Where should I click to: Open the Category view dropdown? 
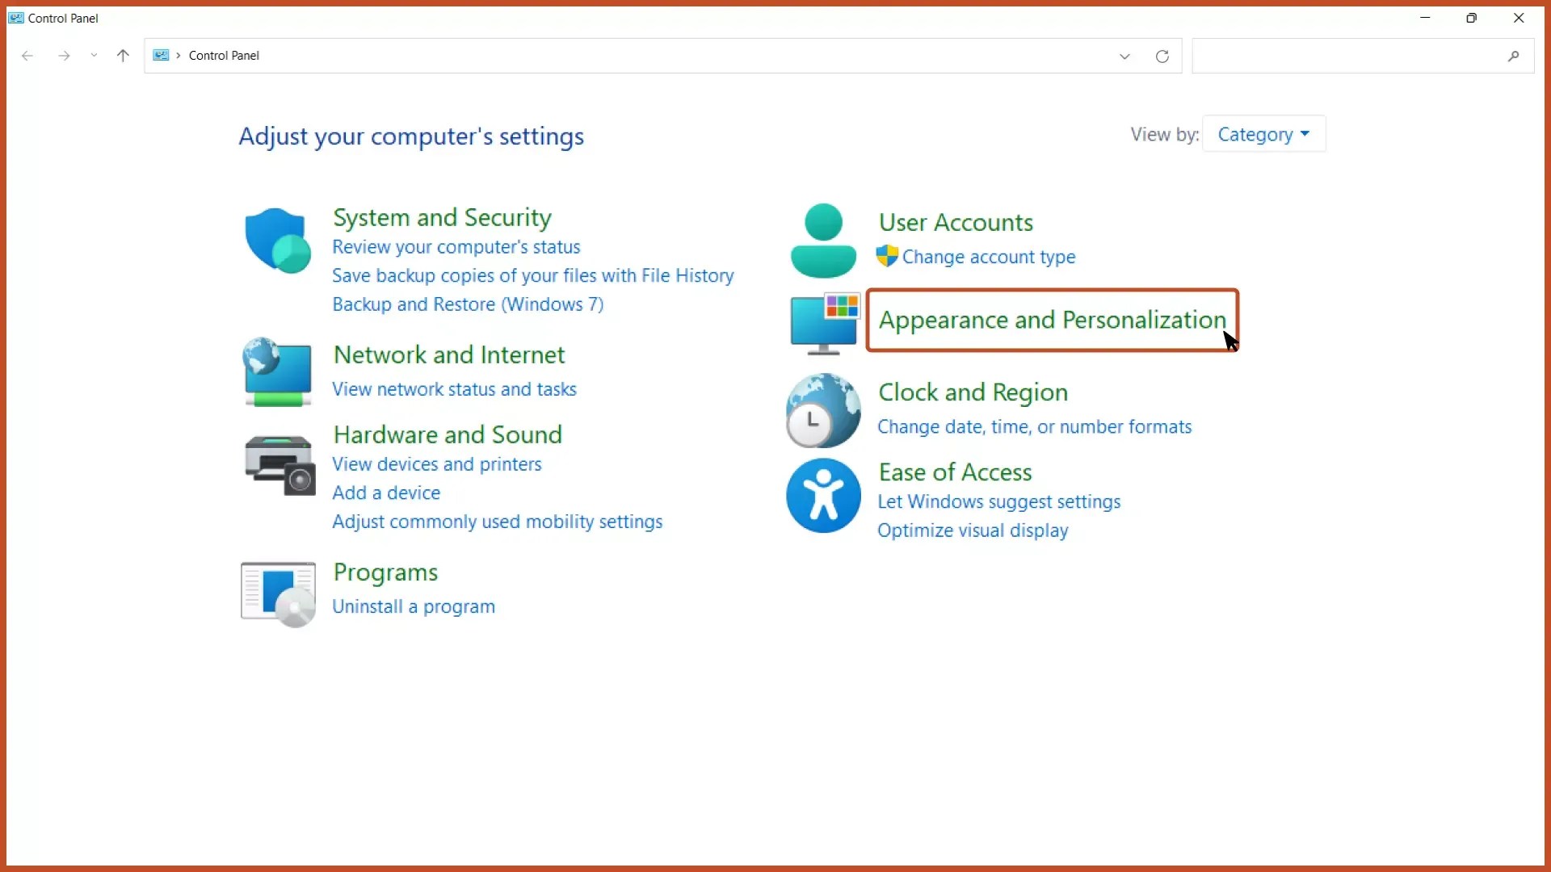point(1263,133)
